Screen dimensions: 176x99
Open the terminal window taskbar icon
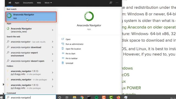(x=89, y=97)
